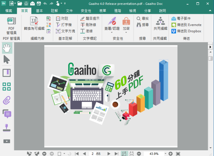Select the Hand tool in sidebar
The image size is (214, 156).
(7, 48)
